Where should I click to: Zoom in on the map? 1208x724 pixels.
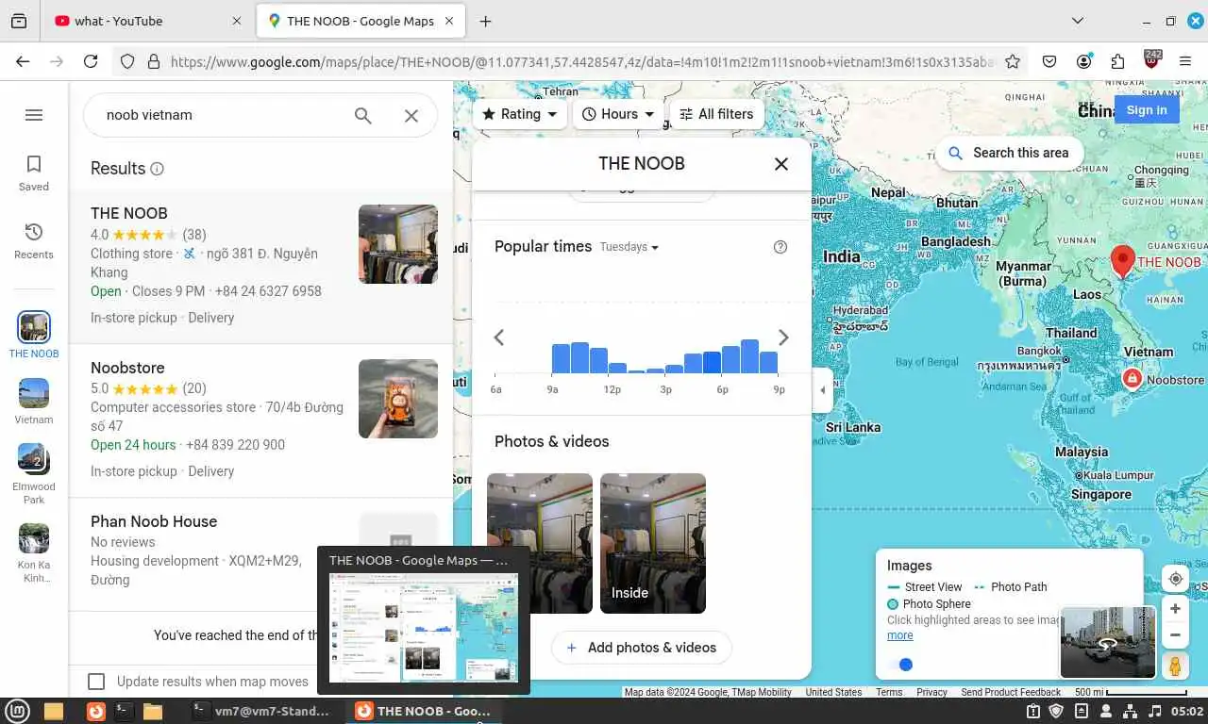1176,609
